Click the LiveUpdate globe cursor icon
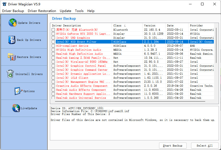Viewport: 221px width, 150px height. click(16, 108)
